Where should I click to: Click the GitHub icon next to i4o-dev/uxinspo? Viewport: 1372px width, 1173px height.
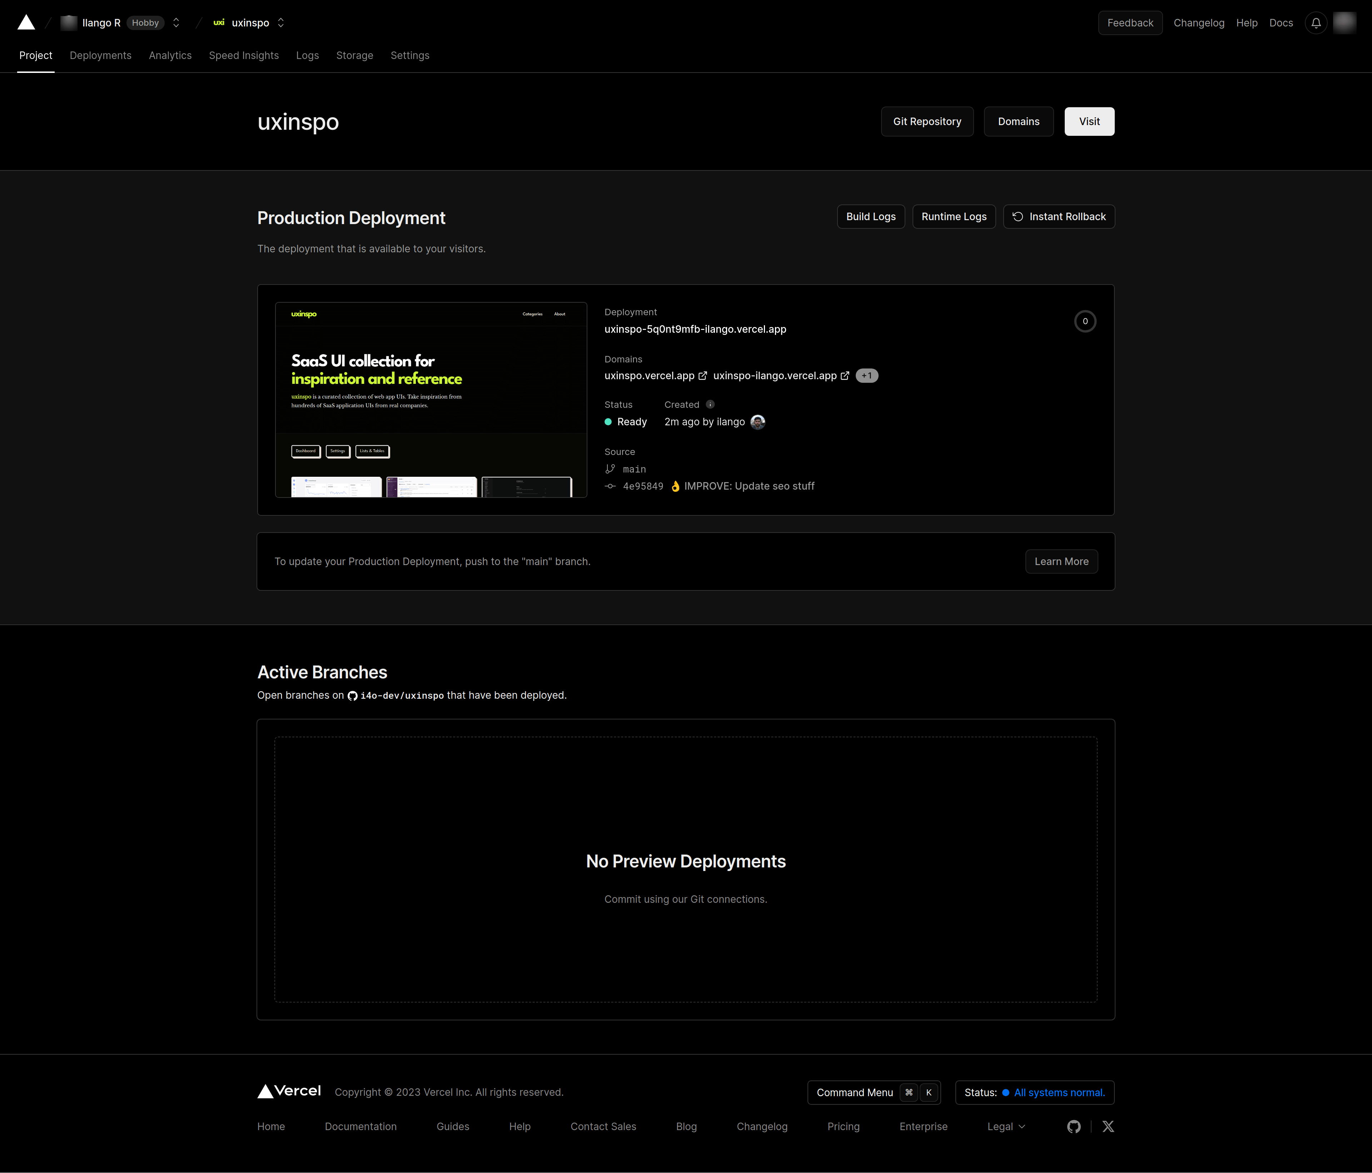[352, 696]
